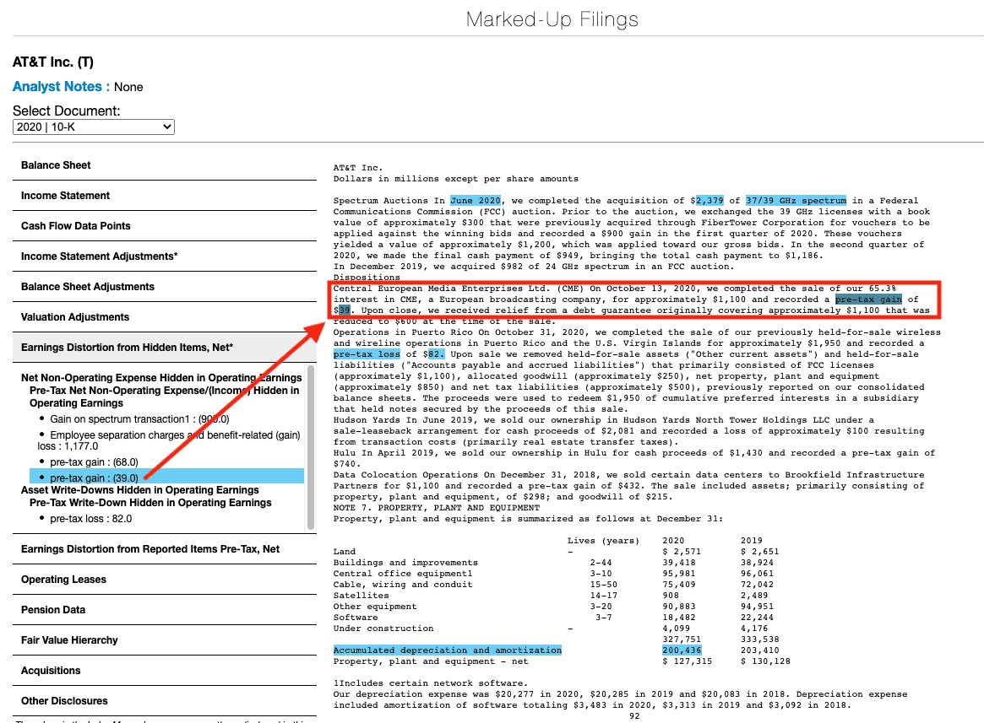Image resolution: width=984 pixels, height=723 pixels.
Task: Click 'Net Non-Operating Expense Hidden in Operating Earnings' heading
Action: tap(161, 377)
